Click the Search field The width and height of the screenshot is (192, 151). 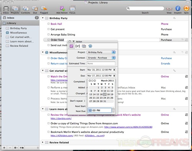click(x=145, y=8)
